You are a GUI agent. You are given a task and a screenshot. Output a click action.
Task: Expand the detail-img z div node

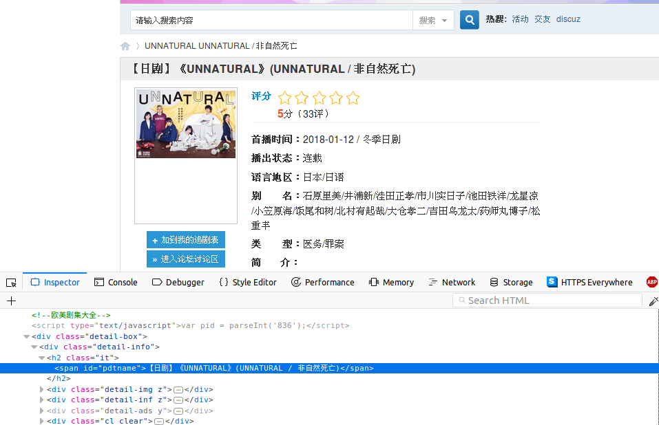[x=41, y=389]
